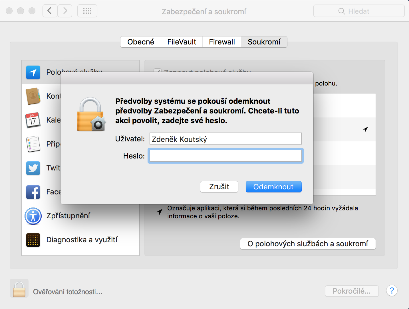Viewport: 409px width, 309px height.
Task: Go back with the left chevron button
Action: 50,11
